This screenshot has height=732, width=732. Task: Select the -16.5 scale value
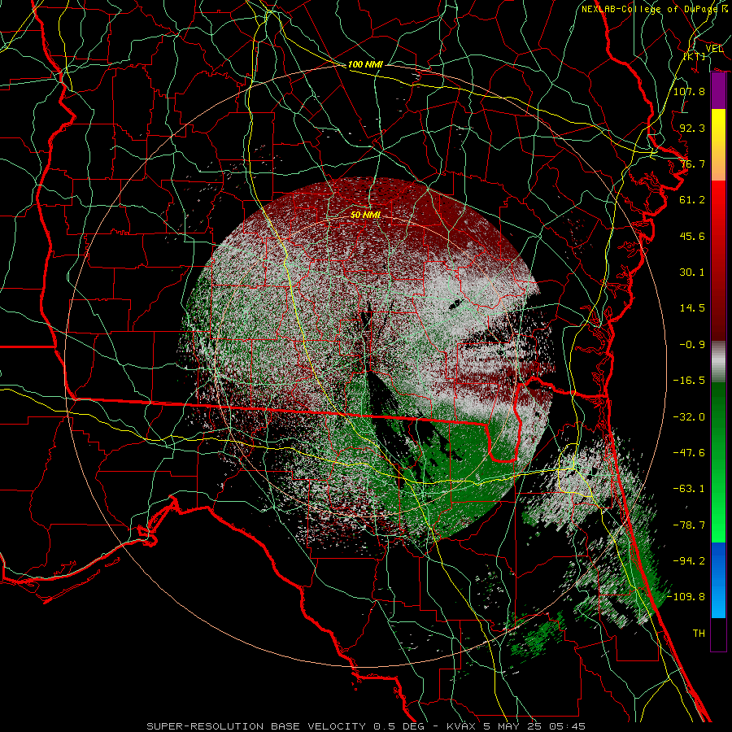689,381
